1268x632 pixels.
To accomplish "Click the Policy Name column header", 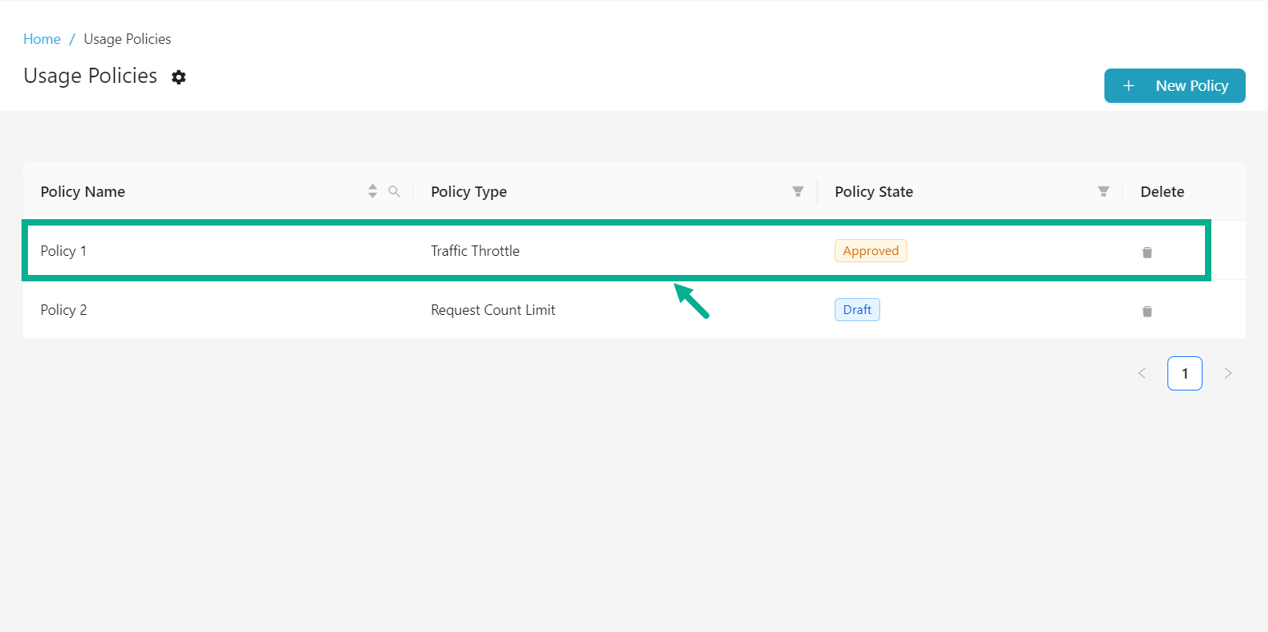I will coord(83,192).
